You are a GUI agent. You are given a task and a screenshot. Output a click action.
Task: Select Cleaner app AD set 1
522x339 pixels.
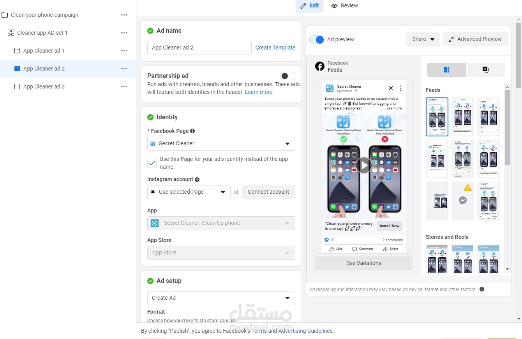point(42,33)
